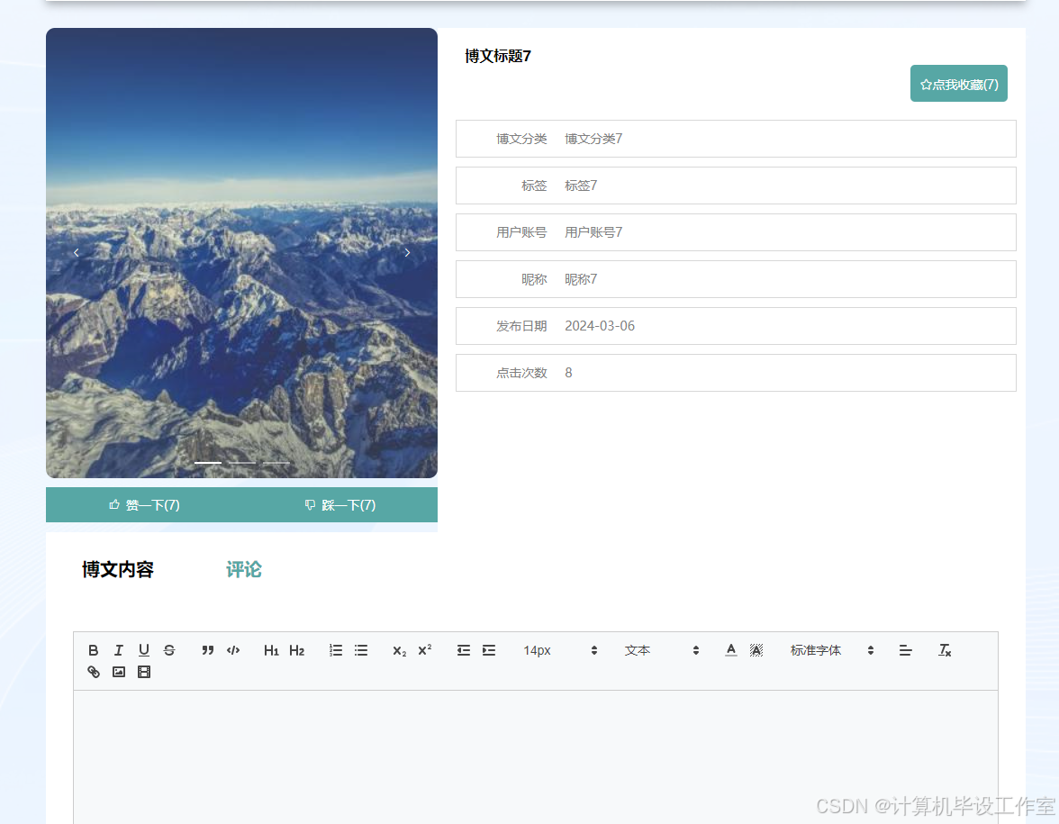Viewport: 1059px width, 824px height.
Task: Select the first carousel indicator
Action: tap(208, 463)
